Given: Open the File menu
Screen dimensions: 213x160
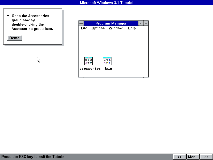Looking at the screenshot, I should tap(84, 28).
